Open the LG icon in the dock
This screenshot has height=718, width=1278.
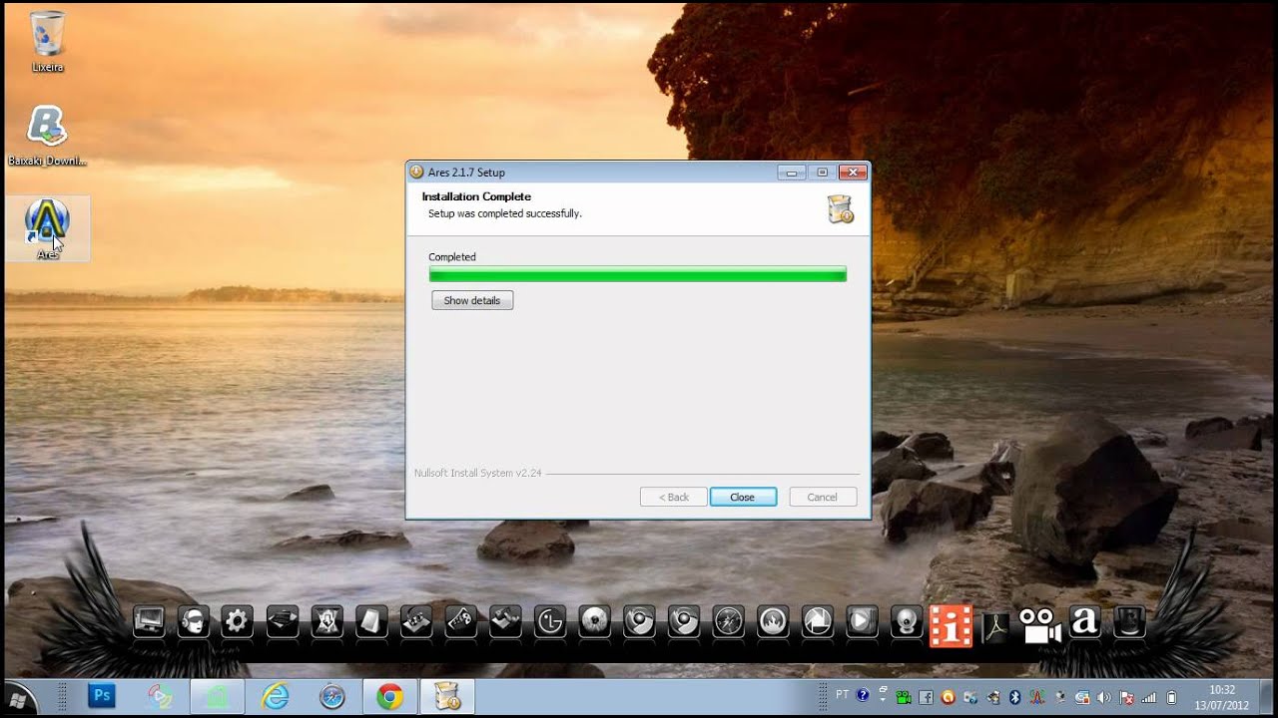click(550, 622)
